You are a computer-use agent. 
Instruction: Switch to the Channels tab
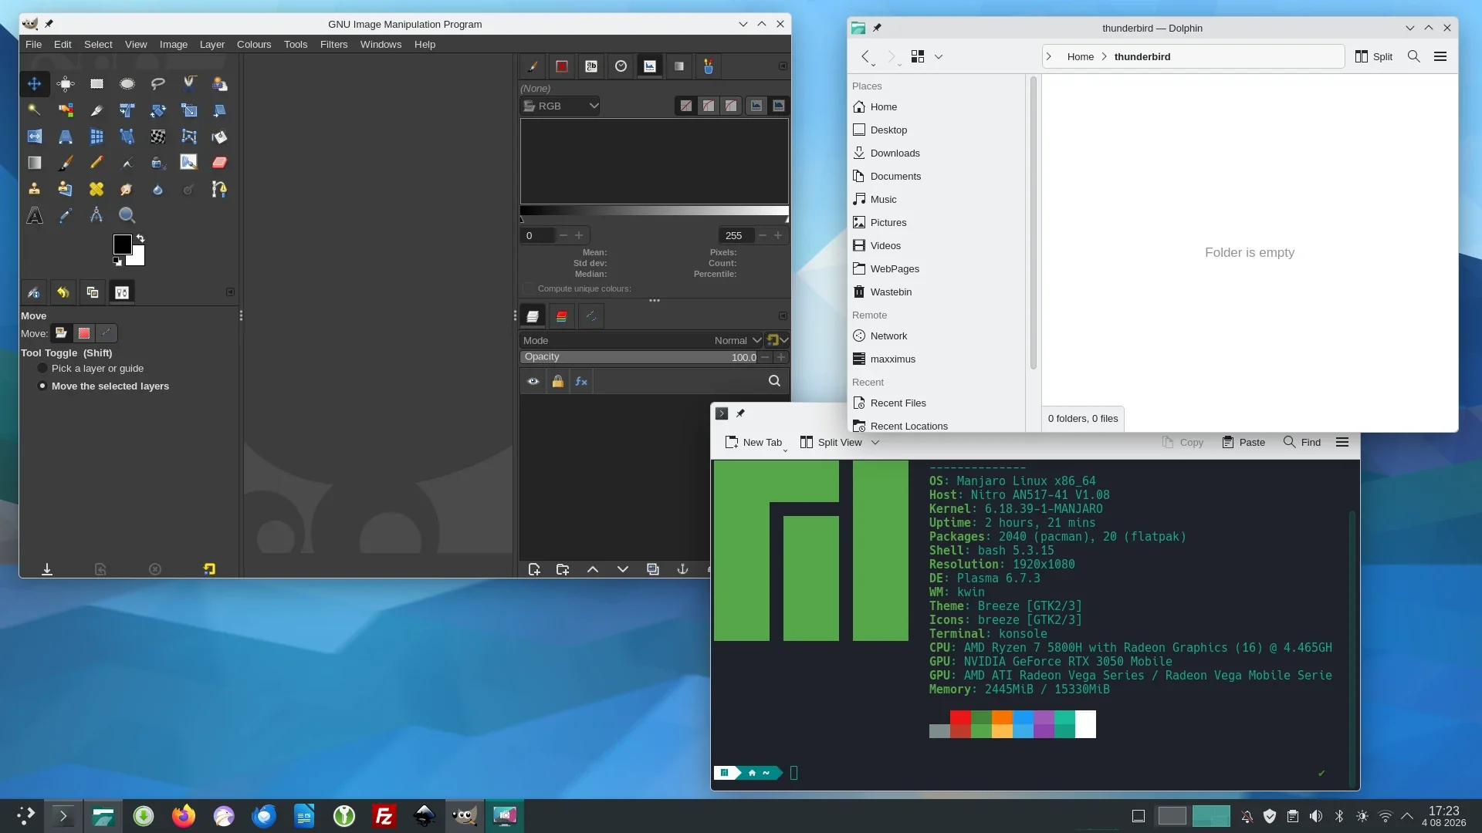[562, 316]
